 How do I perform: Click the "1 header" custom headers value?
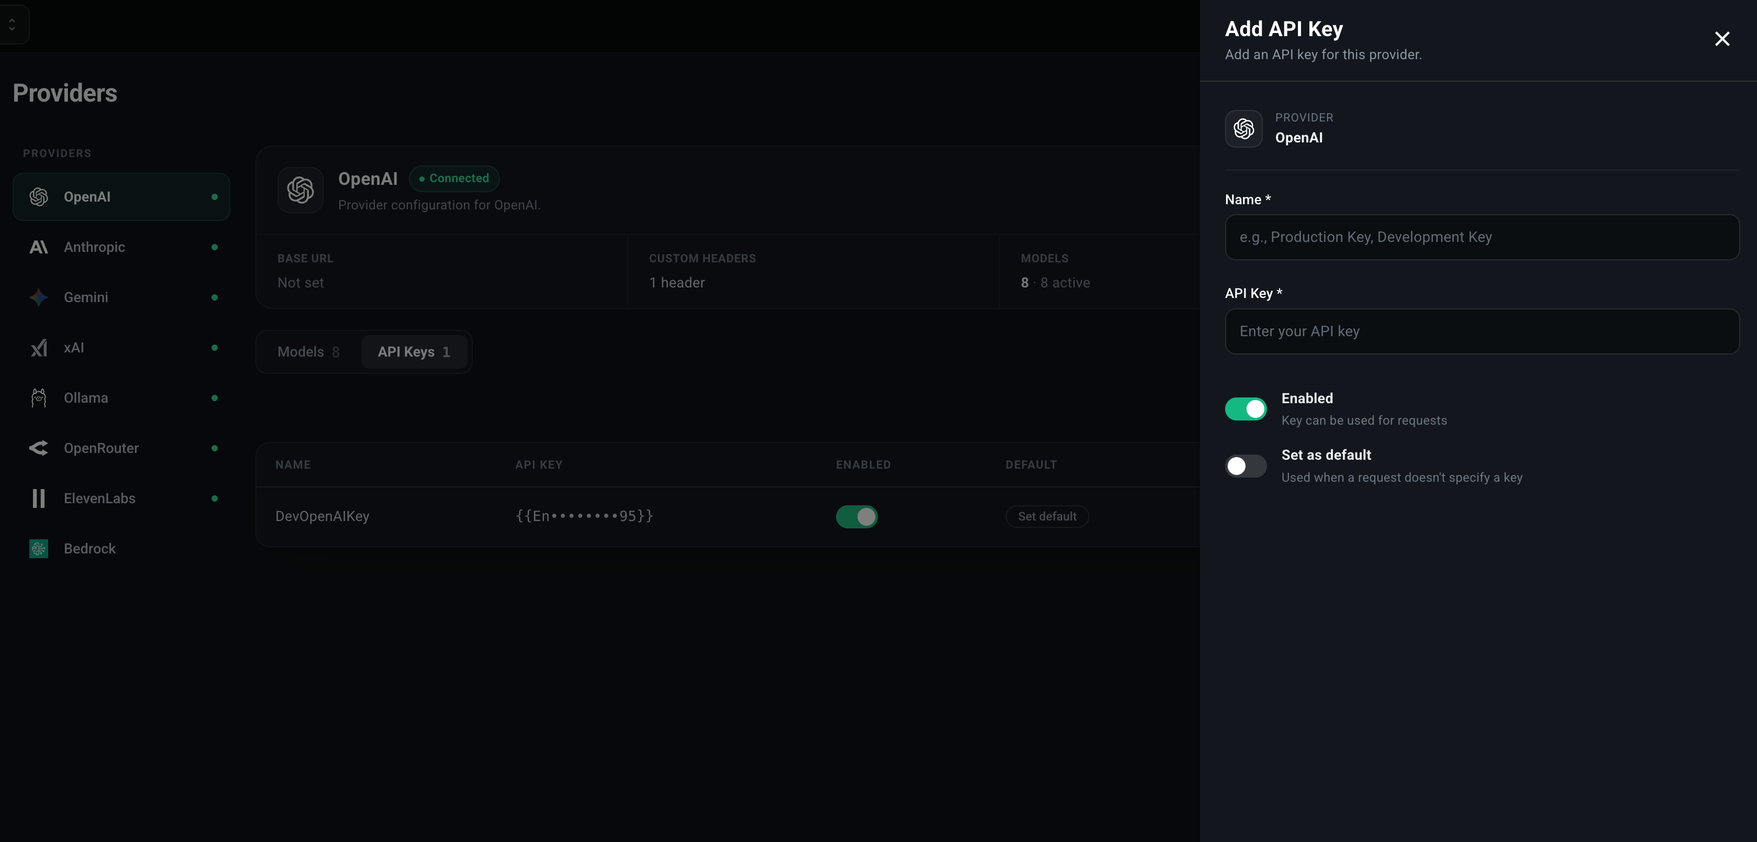[676, 282]
